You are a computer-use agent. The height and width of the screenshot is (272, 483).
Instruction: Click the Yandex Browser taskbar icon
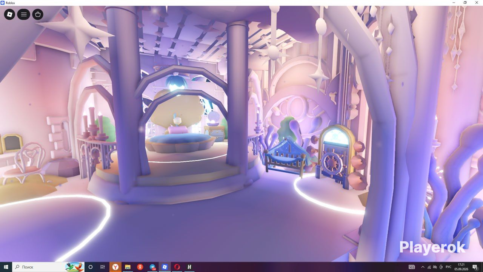pos(115,267)
